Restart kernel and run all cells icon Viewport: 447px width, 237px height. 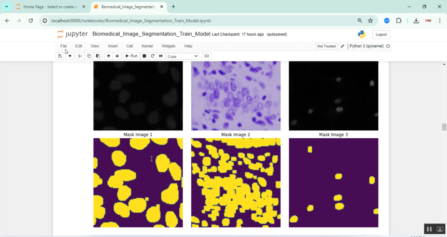click(x=161, y=56)
